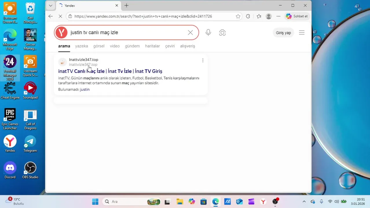
Task: Switch to the yazeka tab
Action: tap(81, 46)
